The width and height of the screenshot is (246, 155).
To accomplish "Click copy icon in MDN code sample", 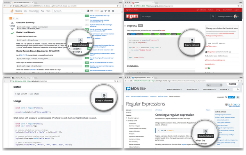I will click(x=205, y=131).
